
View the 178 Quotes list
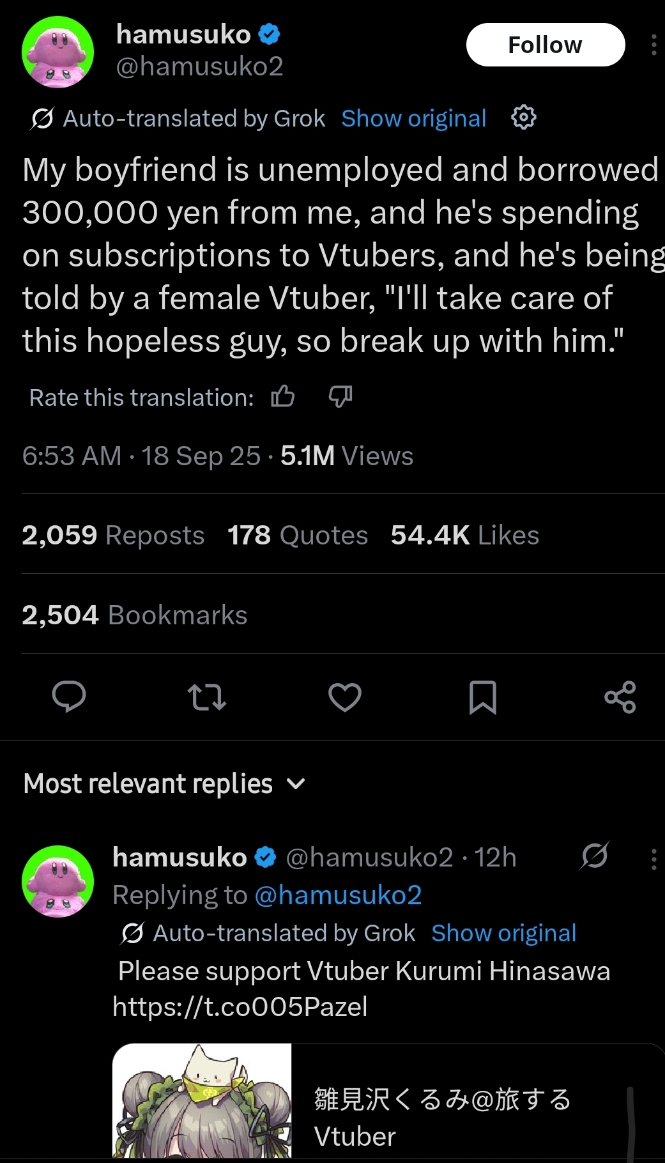(298, 535)
